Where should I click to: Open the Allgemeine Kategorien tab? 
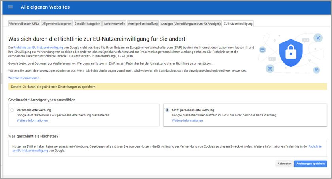pos(57,24)
